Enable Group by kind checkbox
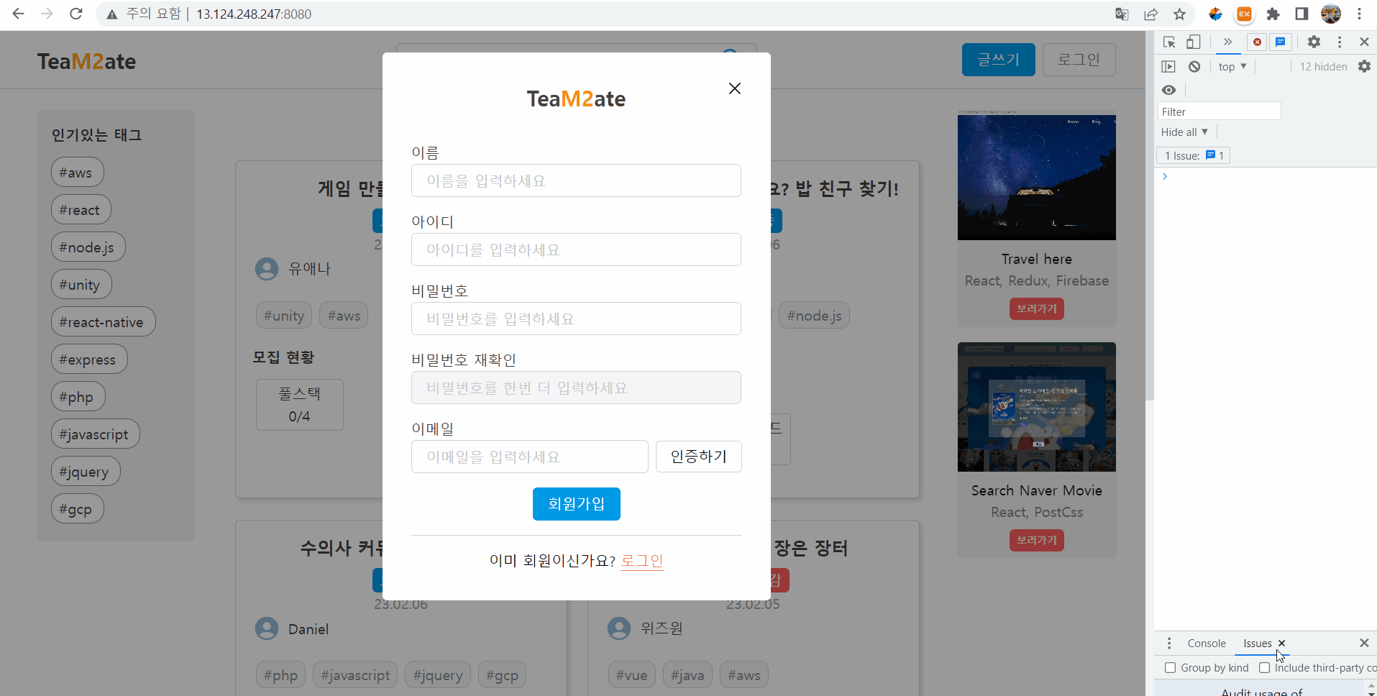The height and width of the screenshot is (696, 1377). [x=1170, y=668]
